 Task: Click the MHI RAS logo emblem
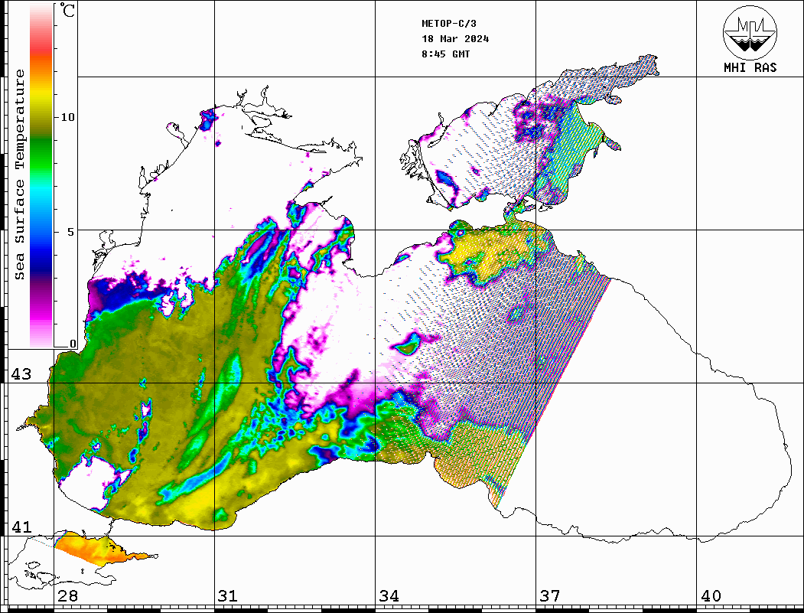tap(750, 32)
